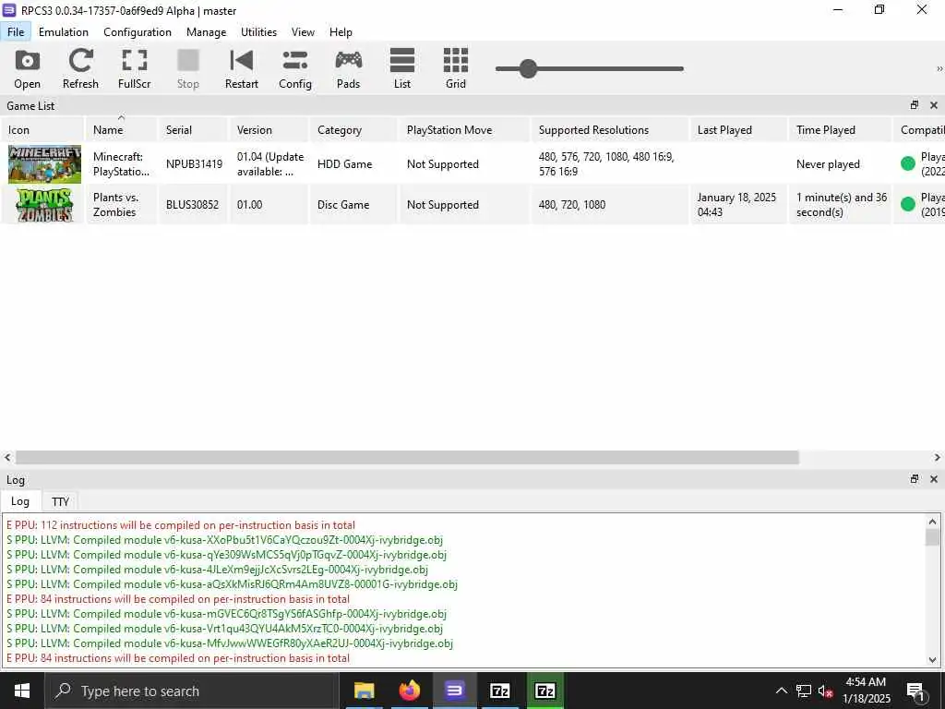
Task: Open the Configuration menu
Action: (138, 32)
